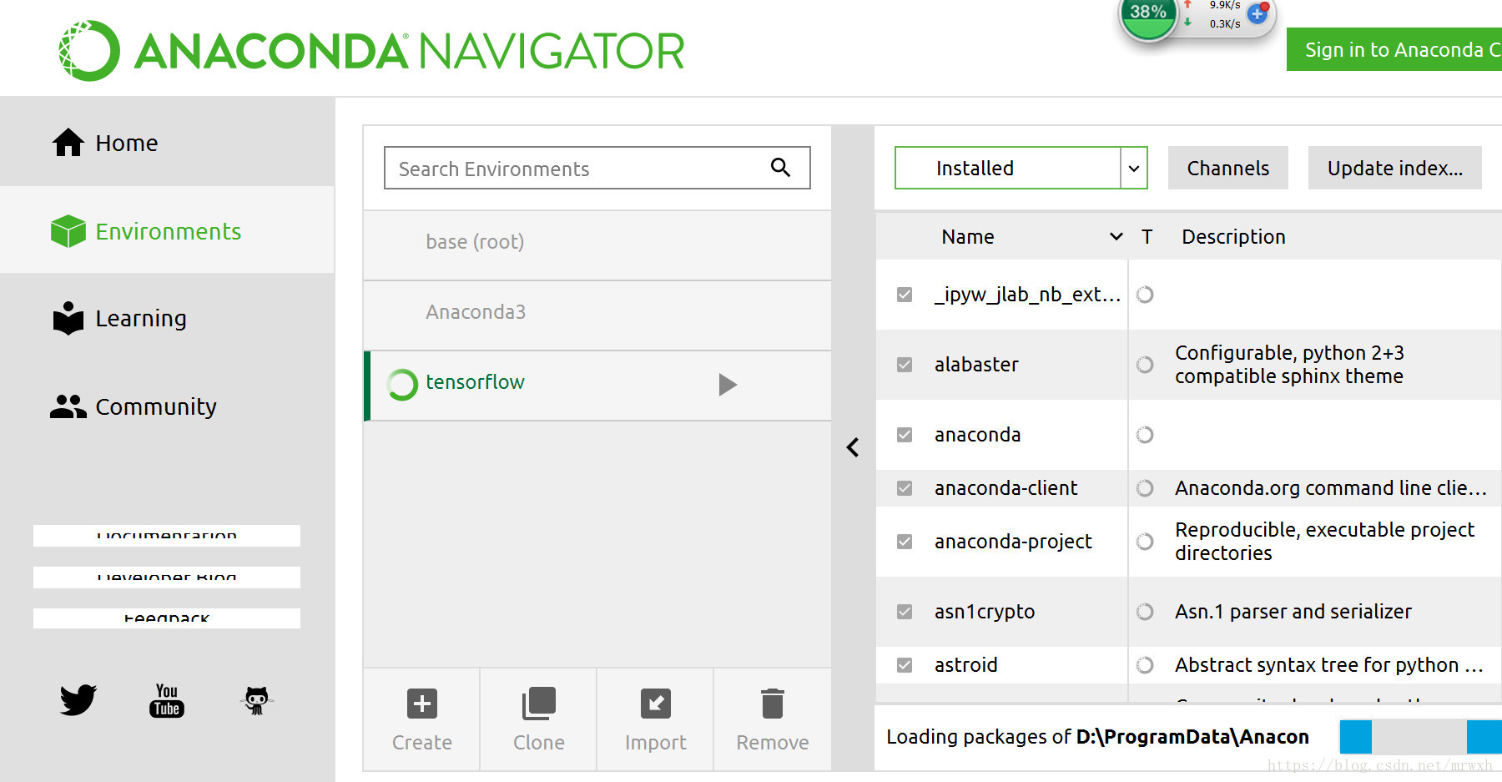
Task: Toggle the asn1crypto checkbox
Action: [905, 612]
